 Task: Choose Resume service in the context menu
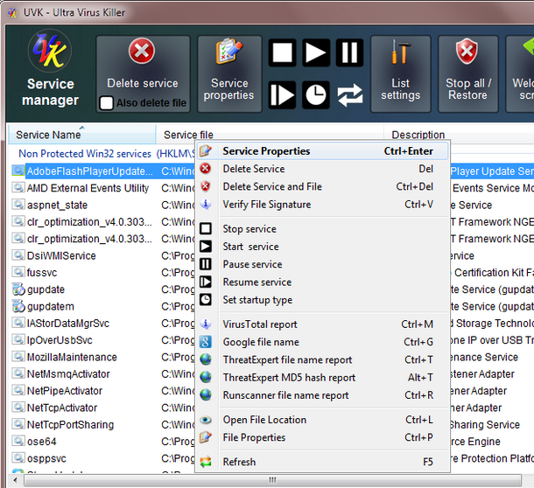click(322, 282)
